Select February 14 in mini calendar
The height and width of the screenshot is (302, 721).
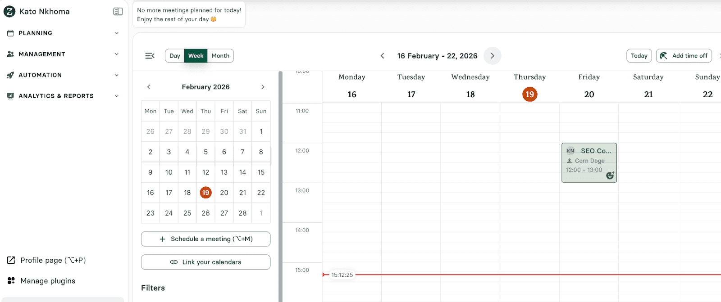tap(242, 172)
